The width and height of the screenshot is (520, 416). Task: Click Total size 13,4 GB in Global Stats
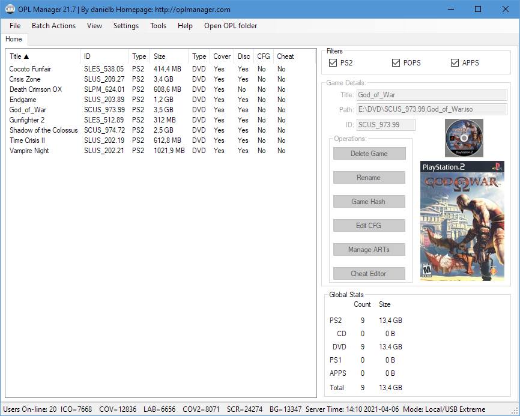(390, 388)
